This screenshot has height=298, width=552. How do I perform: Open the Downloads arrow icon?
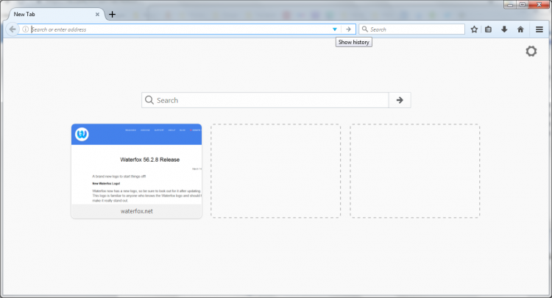point(504,29)
